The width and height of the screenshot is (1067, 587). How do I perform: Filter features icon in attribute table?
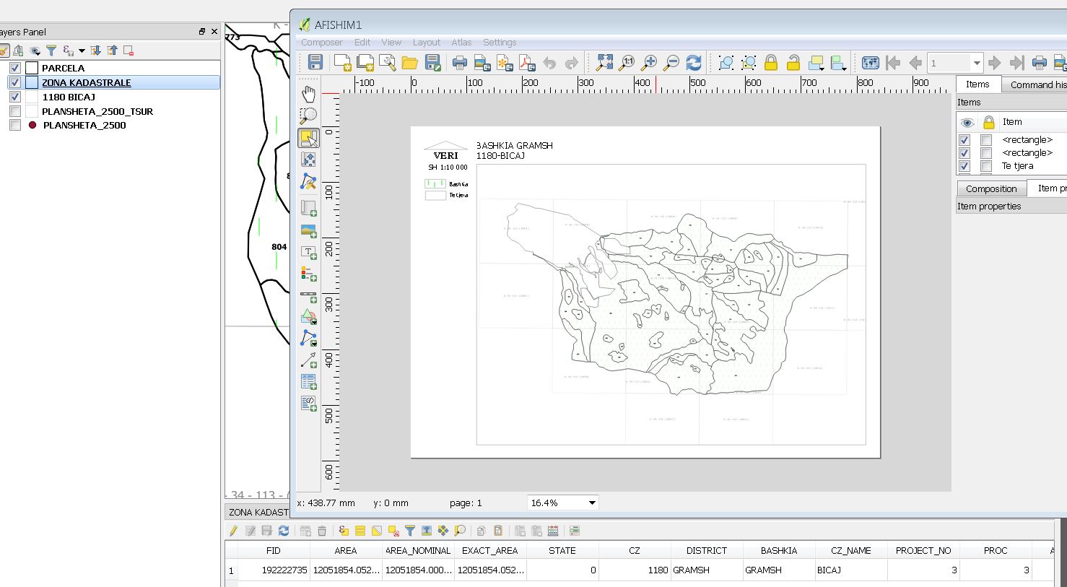[x=409, y=531]
